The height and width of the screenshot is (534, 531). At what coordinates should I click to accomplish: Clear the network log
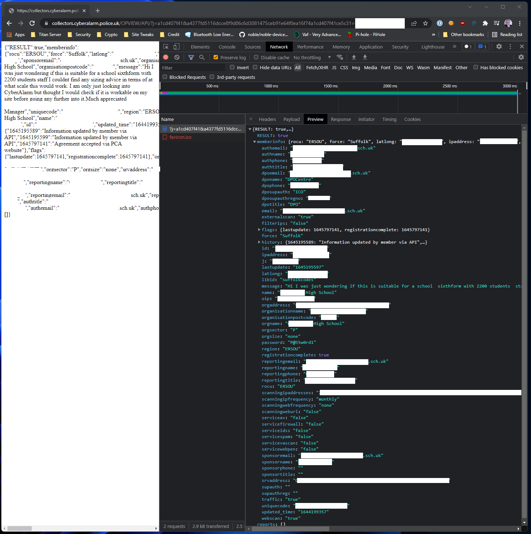tap(177, 57)
